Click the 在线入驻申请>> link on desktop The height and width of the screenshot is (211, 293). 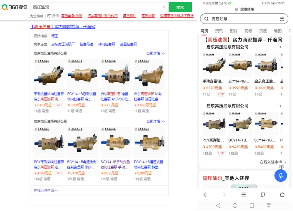[46, 190]
